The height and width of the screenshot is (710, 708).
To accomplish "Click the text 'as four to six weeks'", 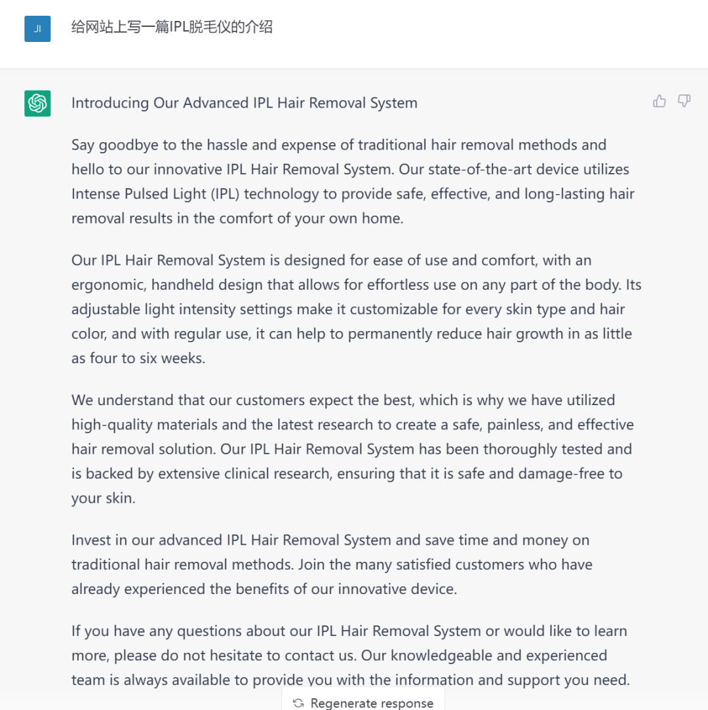I will pos(137,359).
